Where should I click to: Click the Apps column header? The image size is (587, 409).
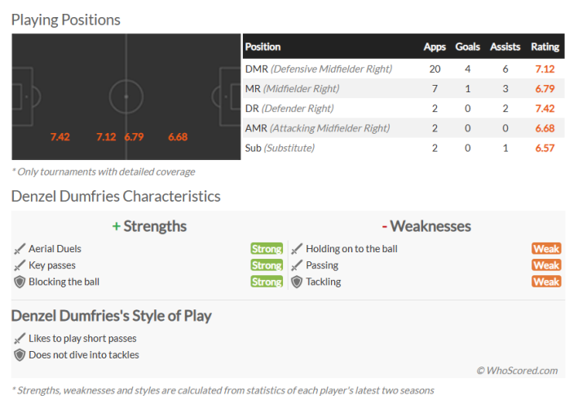point(435,47)
